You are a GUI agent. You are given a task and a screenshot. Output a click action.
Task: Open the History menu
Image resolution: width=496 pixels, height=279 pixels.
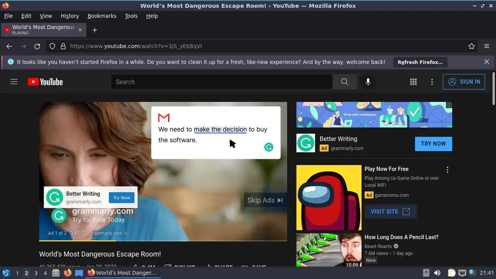click(x=70, y=16)
